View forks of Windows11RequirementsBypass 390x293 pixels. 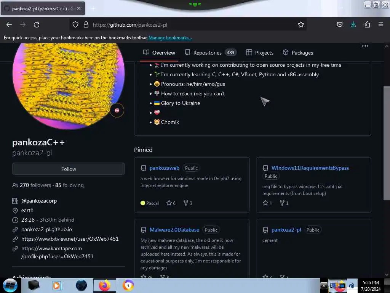284,203
